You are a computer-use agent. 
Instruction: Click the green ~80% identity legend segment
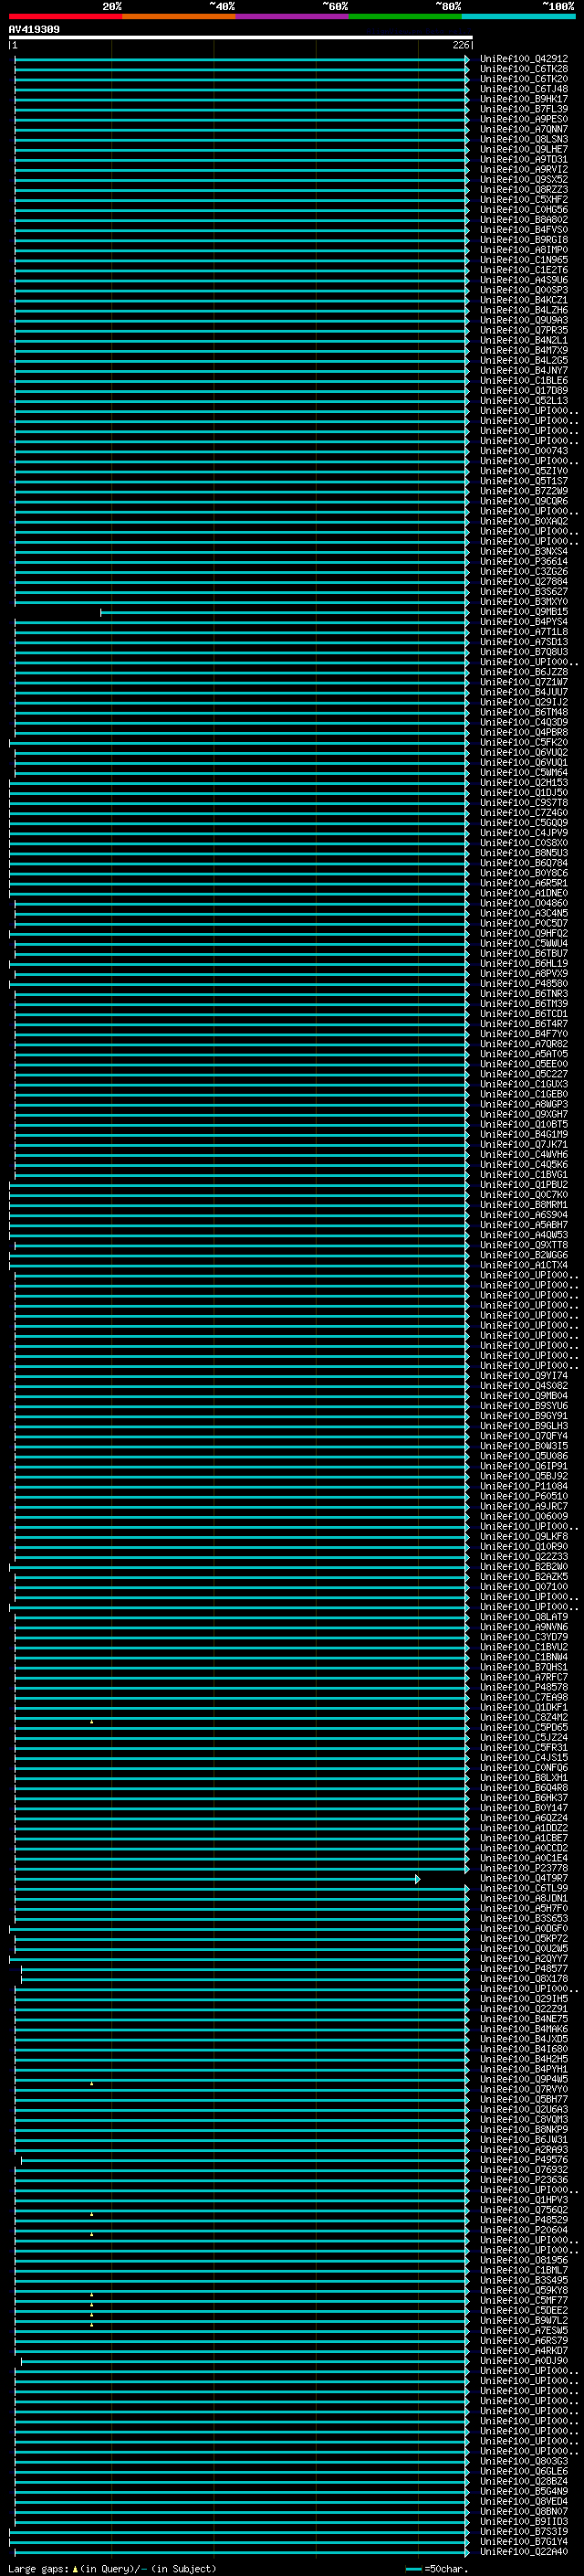(x=405, y=16)
